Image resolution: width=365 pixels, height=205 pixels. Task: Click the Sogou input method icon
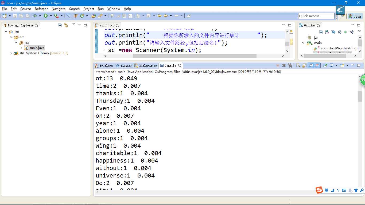click(x=319, y=190)
